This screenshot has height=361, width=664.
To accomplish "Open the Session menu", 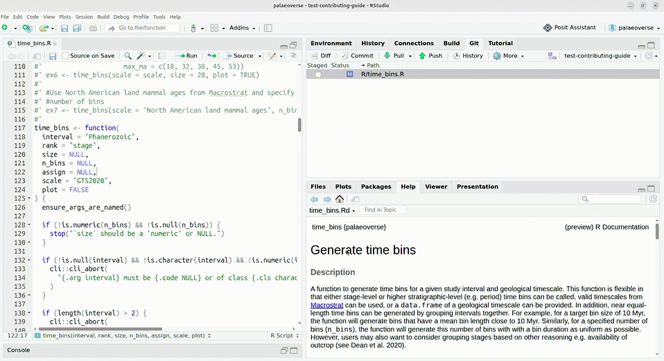I will pos(84,17).
